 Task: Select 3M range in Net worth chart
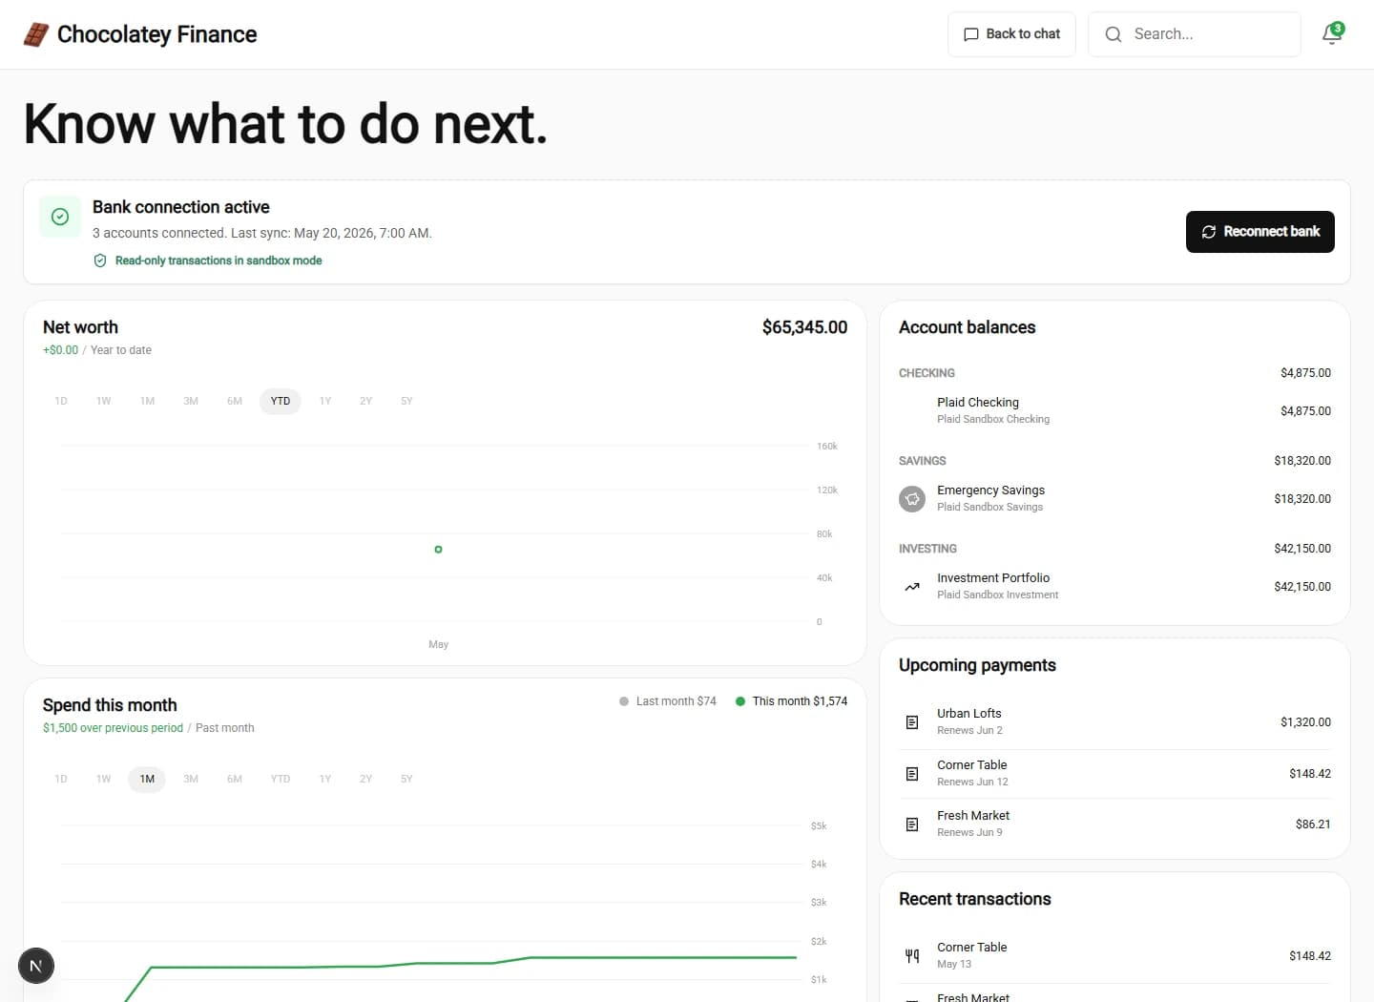[191, 401]
